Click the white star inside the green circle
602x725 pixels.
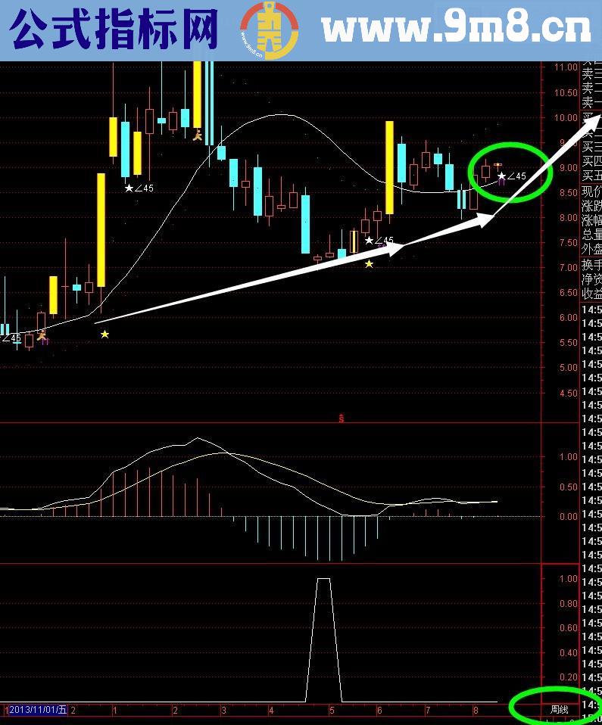pos(501,176)
